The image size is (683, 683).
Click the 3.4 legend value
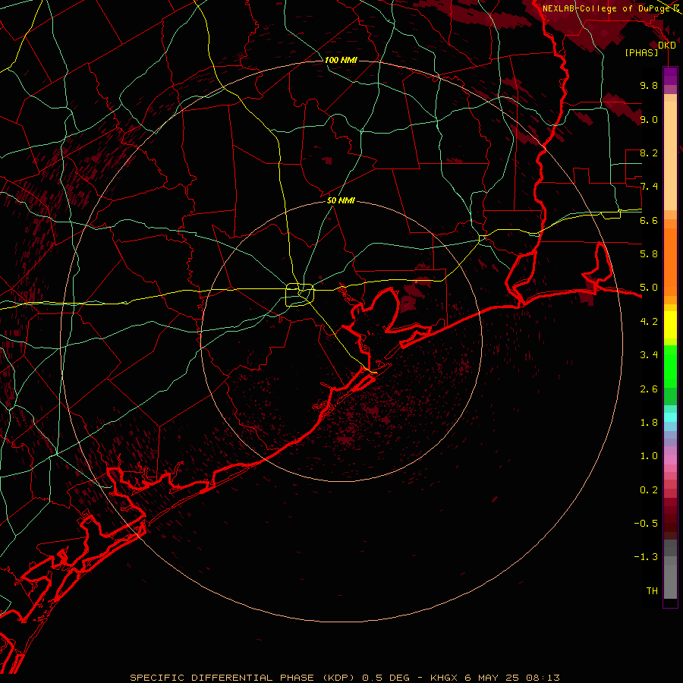[x=649, y=355]
